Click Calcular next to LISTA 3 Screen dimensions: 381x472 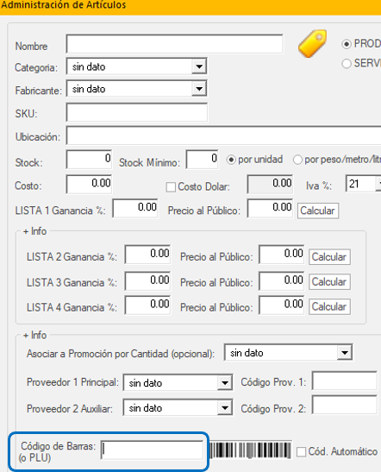point(329,282)
